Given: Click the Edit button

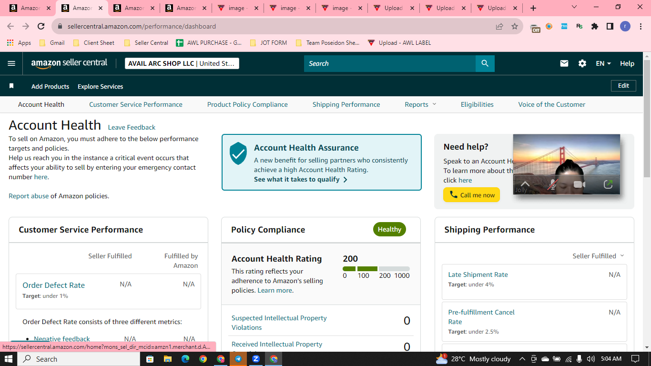Looking at the screenshot, I should 623,86.
